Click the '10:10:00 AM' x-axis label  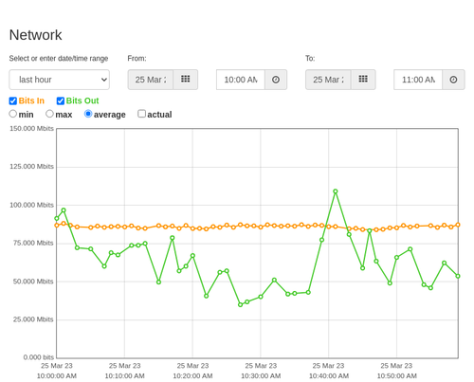(x=125, y=376)
